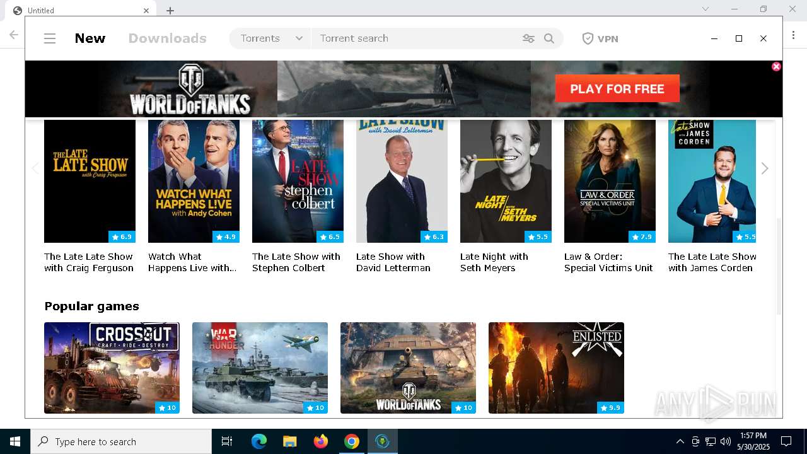Open the taskbar clock showing 1:57 PM
The height and width of the screenshot is (454, 807).
point(753,441)
